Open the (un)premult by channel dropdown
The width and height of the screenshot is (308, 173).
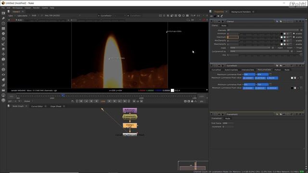[x=259, y=51]
